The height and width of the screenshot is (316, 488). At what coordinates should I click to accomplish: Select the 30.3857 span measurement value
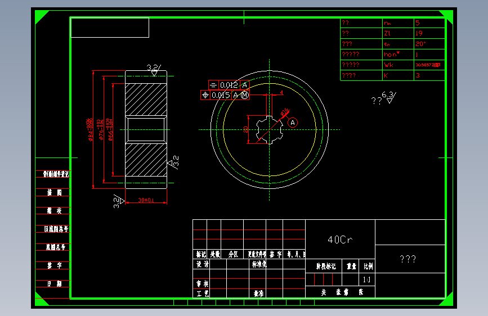tap(428, 65)
